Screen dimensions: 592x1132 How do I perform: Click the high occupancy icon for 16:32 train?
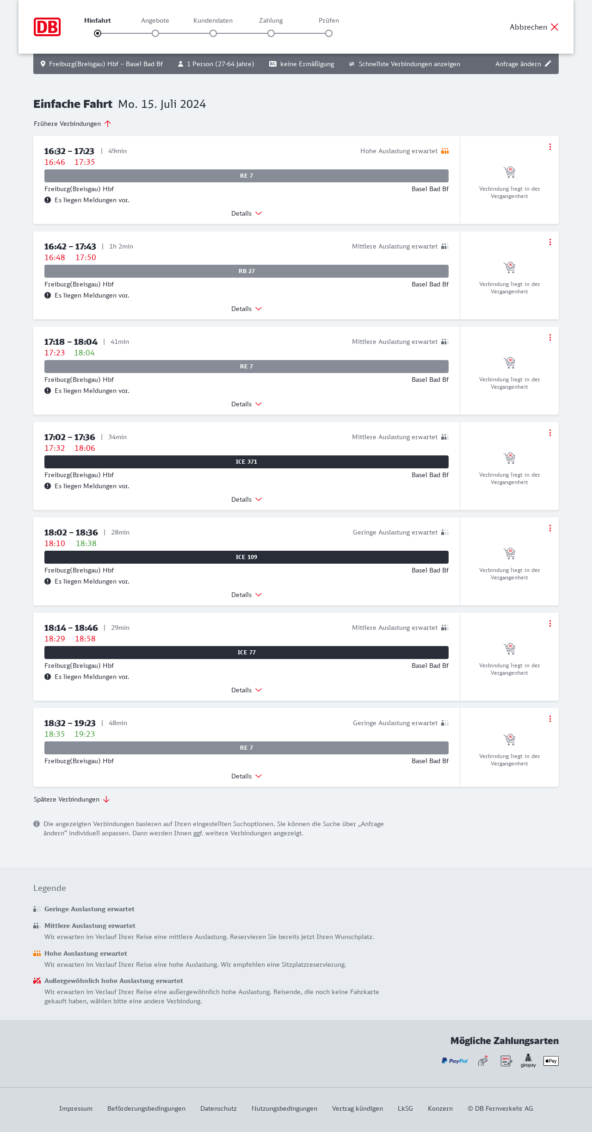445,151
